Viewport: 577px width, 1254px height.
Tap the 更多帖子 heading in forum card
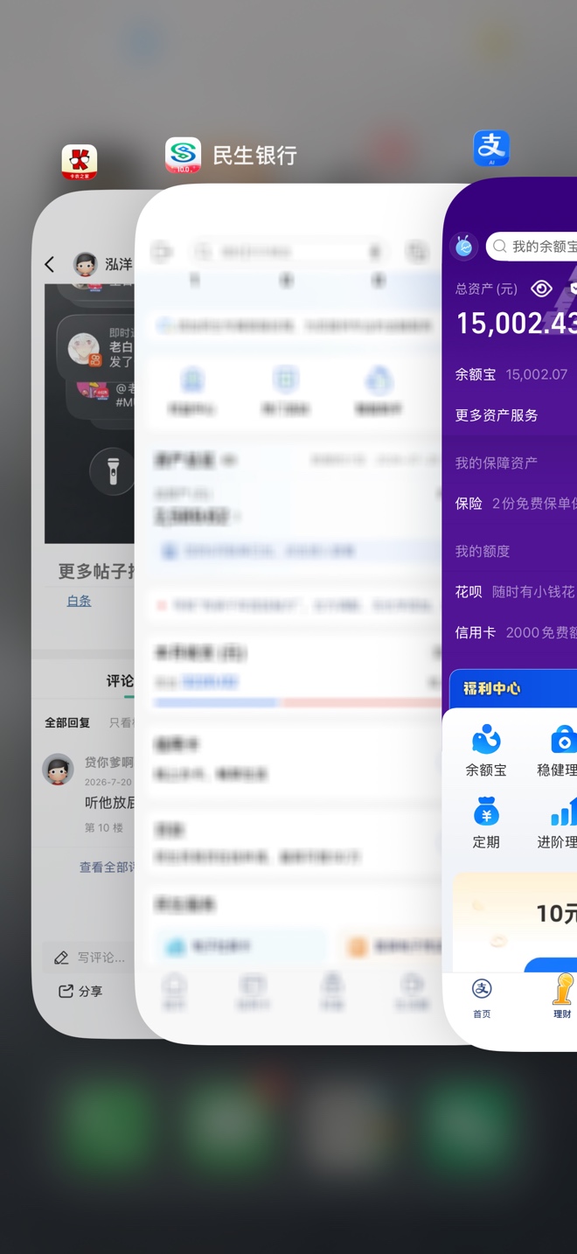96,571
